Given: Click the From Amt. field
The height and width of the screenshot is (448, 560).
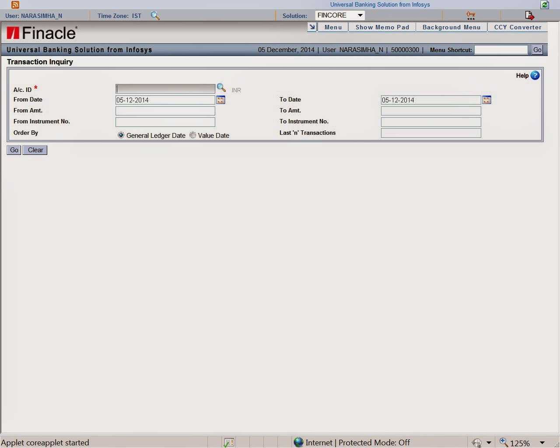Looking at the screenshot, I should (x=165, y=111).
